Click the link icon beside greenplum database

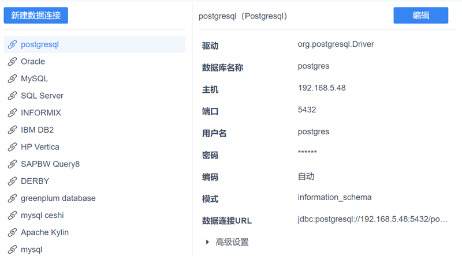point(12,198)
